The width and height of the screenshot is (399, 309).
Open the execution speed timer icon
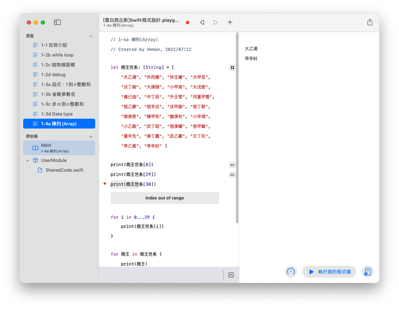click(x=290, y=271)
